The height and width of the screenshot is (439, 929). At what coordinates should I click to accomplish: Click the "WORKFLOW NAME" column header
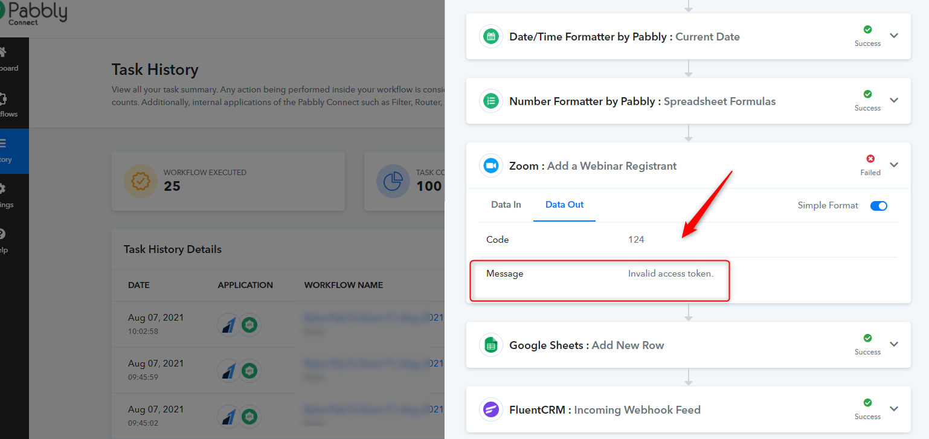click(x=344, y=285)
